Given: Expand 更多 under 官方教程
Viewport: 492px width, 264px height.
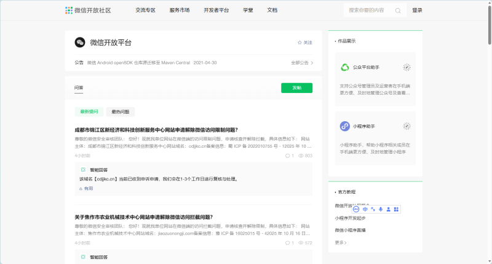Looking at the screenshot, I should (x=341, y=242).
